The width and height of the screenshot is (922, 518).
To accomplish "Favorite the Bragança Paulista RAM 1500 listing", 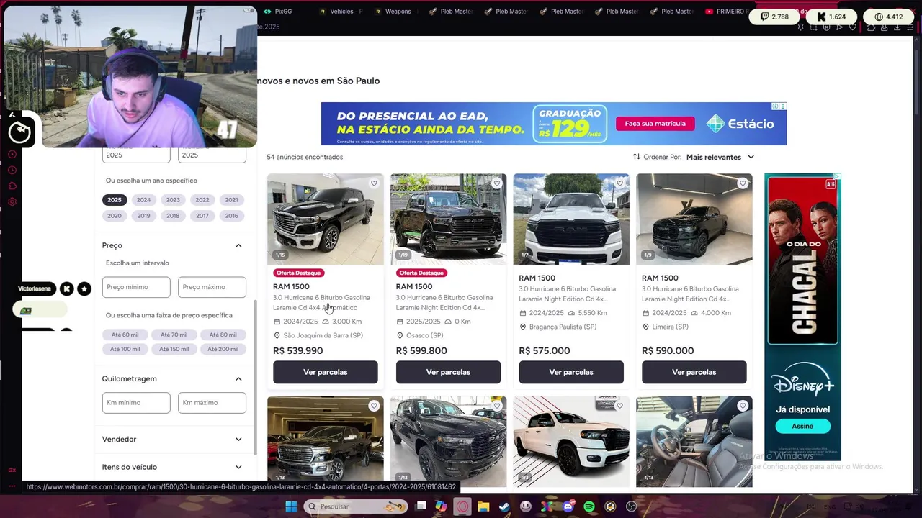I will (x=619, y=183).
